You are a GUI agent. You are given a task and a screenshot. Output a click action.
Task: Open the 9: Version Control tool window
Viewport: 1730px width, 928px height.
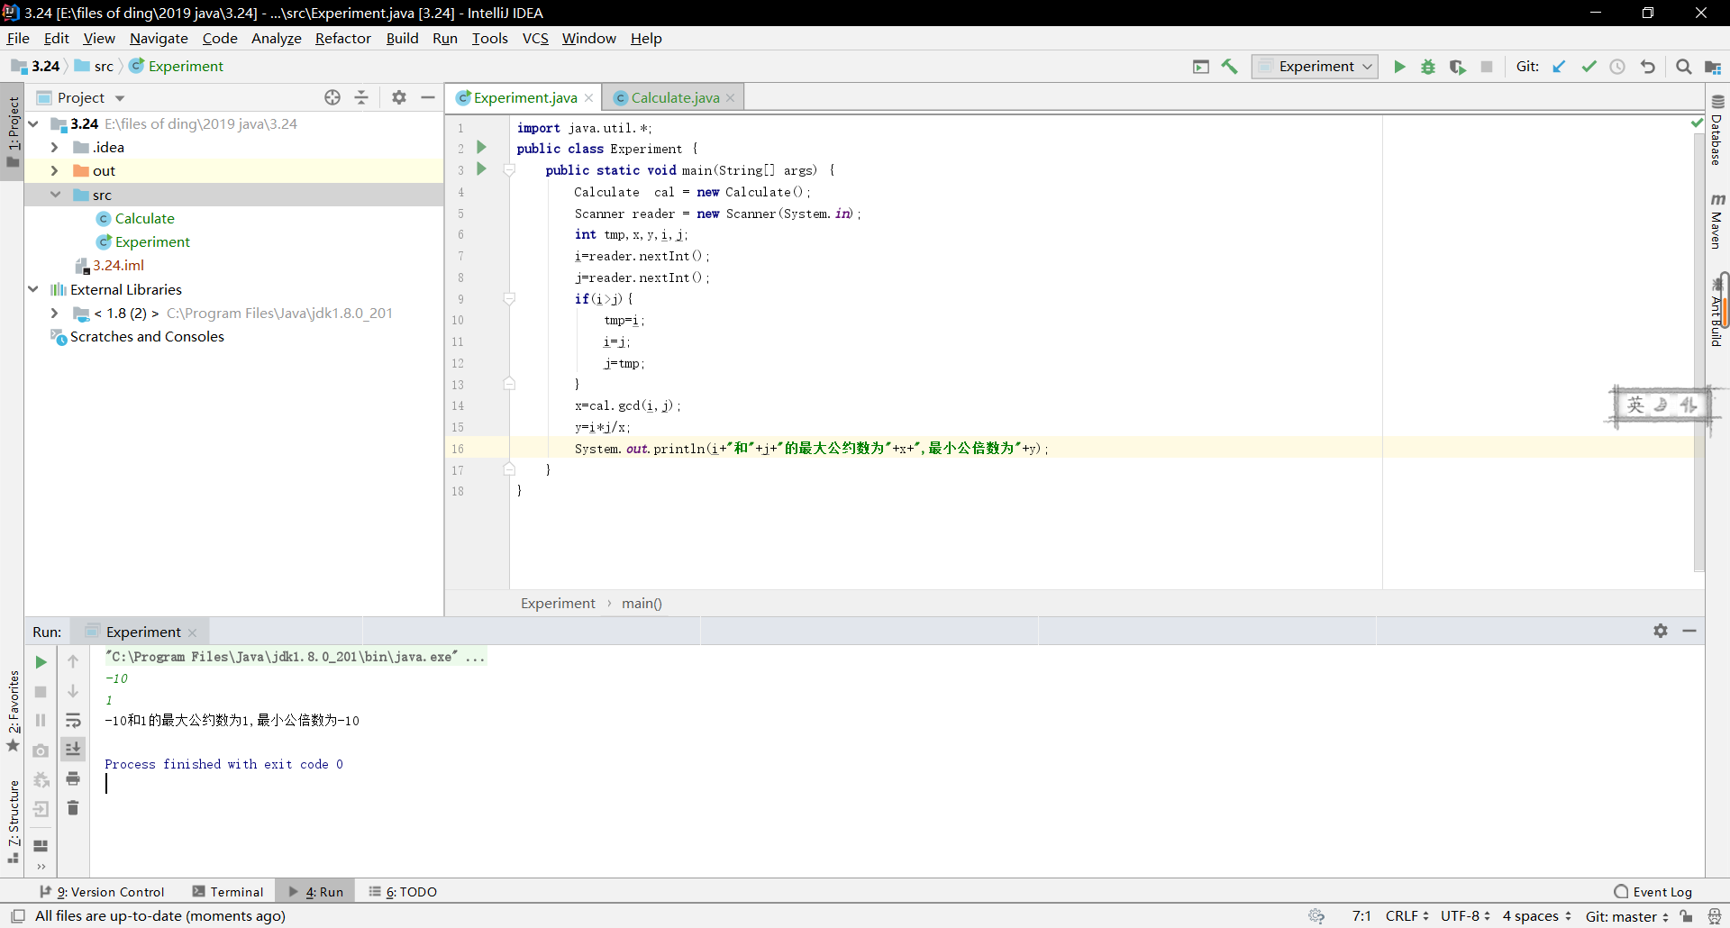click(102, 892)
